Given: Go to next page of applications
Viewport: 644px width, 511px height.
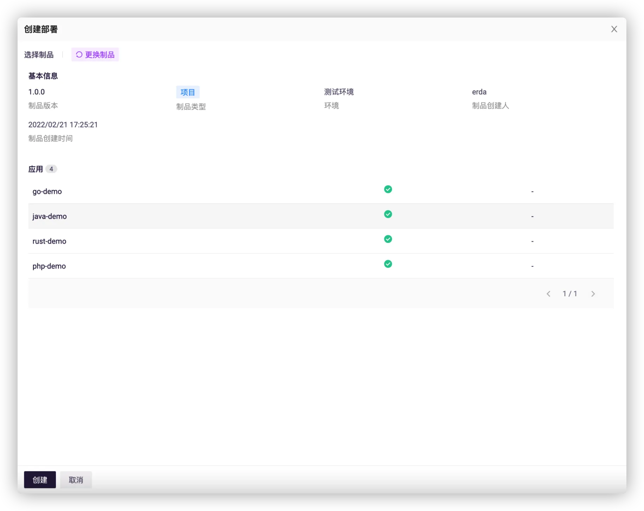Looking at the screenshot, I should [x=593, y=294].
